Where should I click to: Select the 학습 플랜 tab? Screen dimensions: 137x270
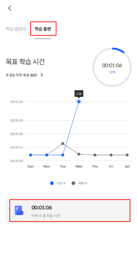pyautogui.click(x=43, y=29)
